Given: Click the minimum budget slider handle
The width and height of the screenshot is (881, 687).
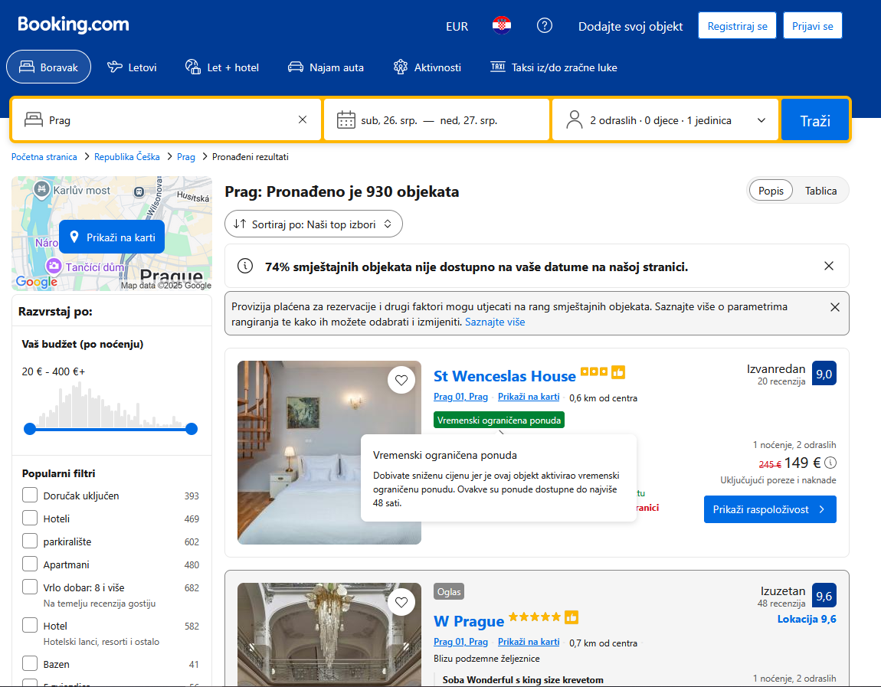Looking at the screenshot, I should click(x=30, y=429).
